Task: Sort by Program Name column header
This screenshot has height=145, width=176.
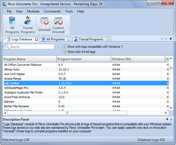Action: click(30, 59)
